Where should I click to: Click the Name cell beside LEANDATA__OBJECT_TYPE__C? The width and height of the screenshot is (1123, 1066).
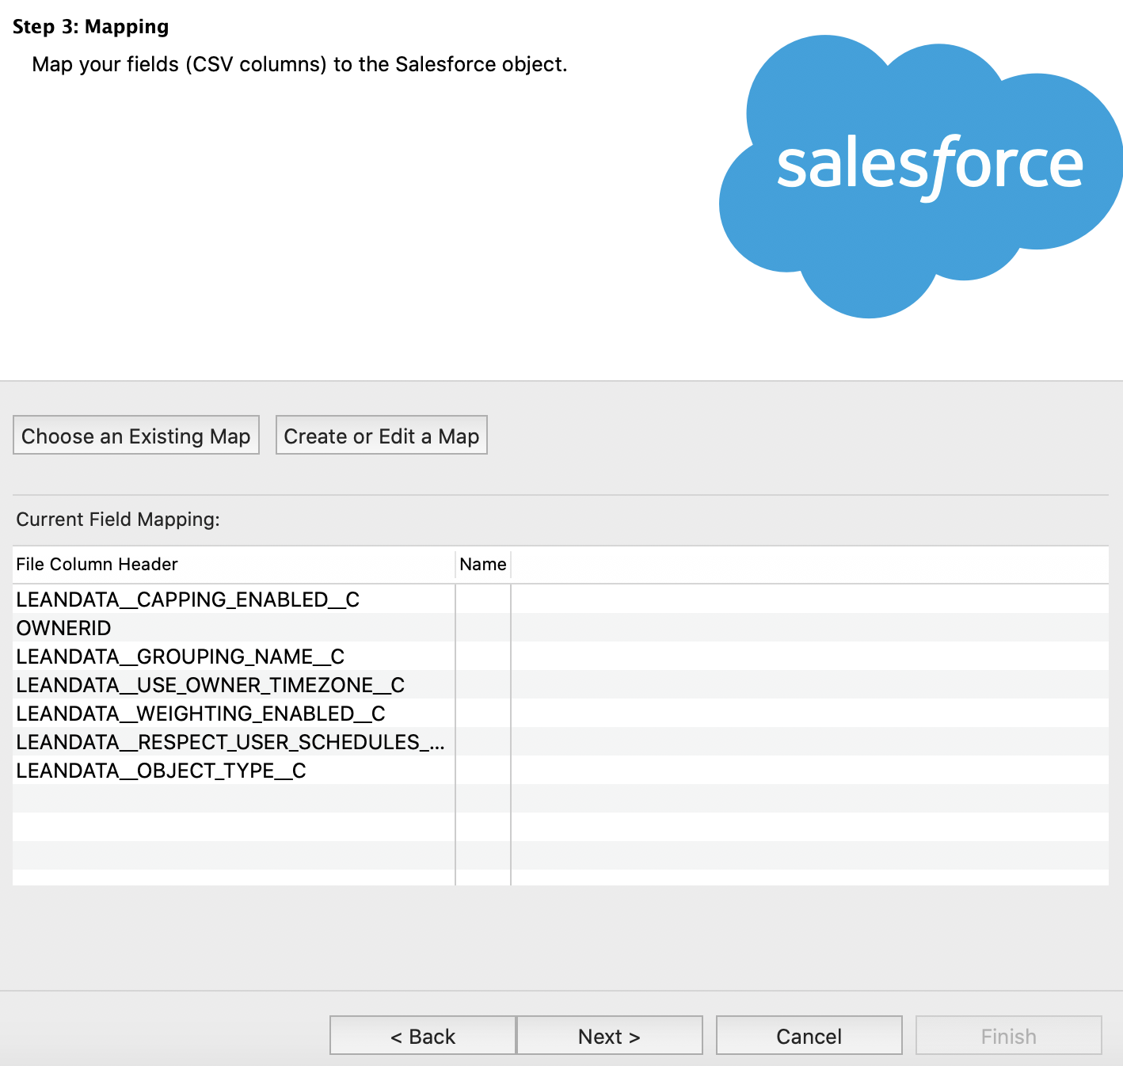[x=483, y=771]
